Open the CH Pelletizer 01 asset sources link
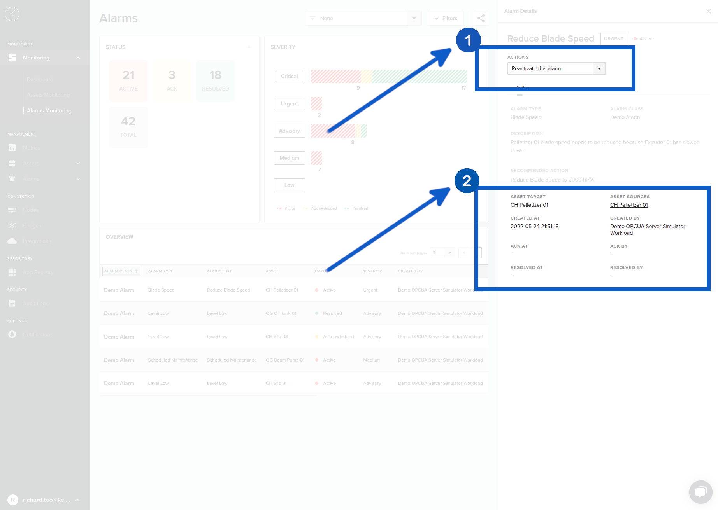 point(629,205)
